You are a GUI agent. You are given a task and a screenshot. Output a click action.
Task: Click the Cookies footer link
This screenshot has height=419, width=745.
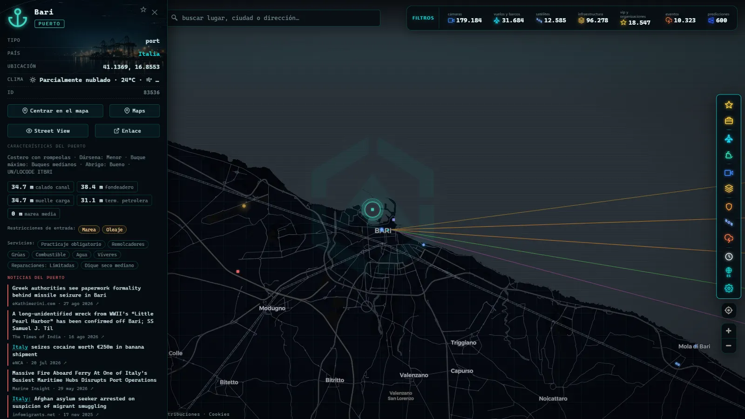point(219,414)
